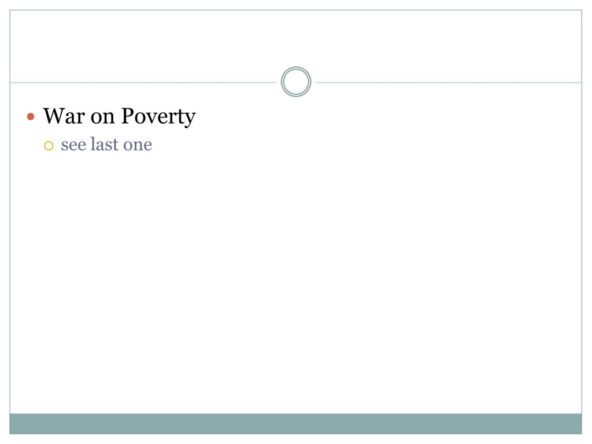Click the dashed line left of circle

[143, 82]
